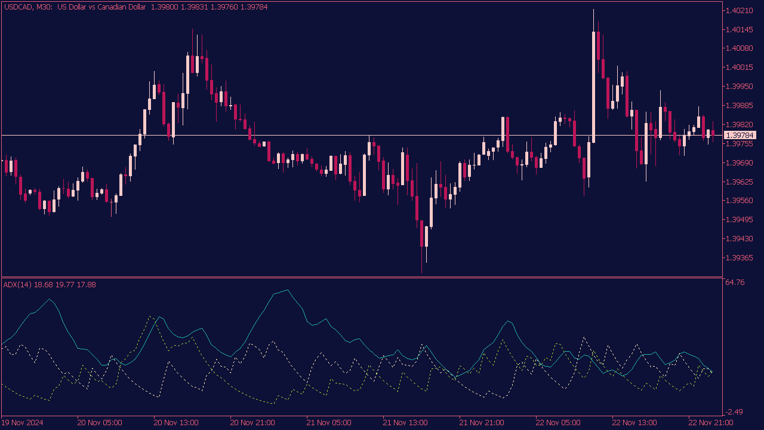Click the 21 Nov 21:00 time label

click(x=482, y=422)
